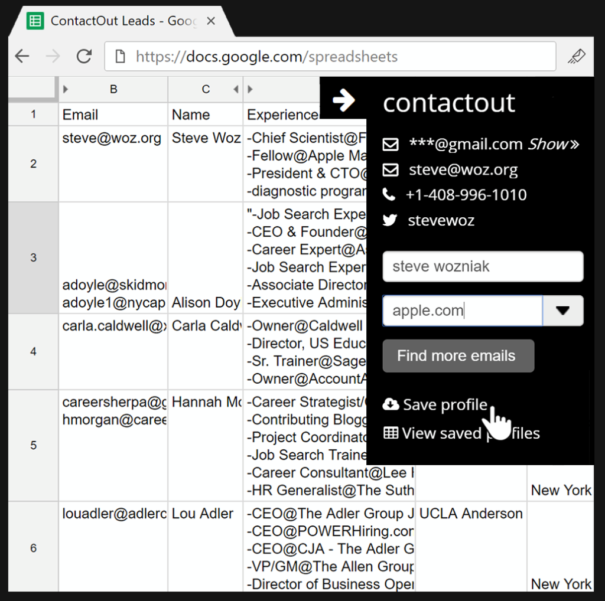Viewport: 605px width, 601px height.
Task: Click the ContactOut extension icon in toolbar
Action: coord(577,56)
